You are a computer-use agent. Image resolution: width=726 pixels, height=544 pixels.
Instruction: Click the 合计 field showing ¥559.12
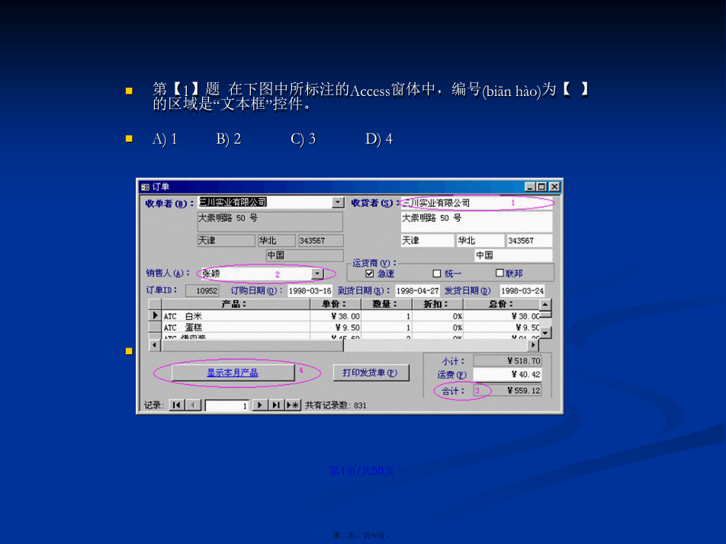coord(507,390)
